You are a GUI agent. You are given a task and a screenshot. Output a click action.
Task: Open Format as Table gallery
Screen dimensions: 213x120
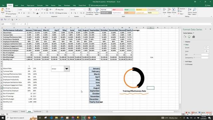[97, 11]
